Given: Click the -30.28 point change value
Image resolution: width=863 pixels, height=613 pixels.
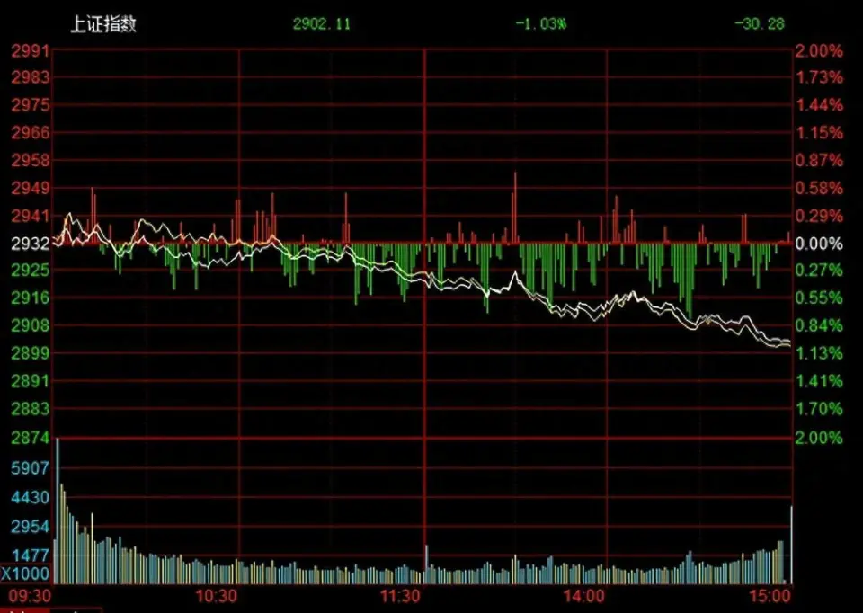Looking at the screenshot, I should coord(760,24).
